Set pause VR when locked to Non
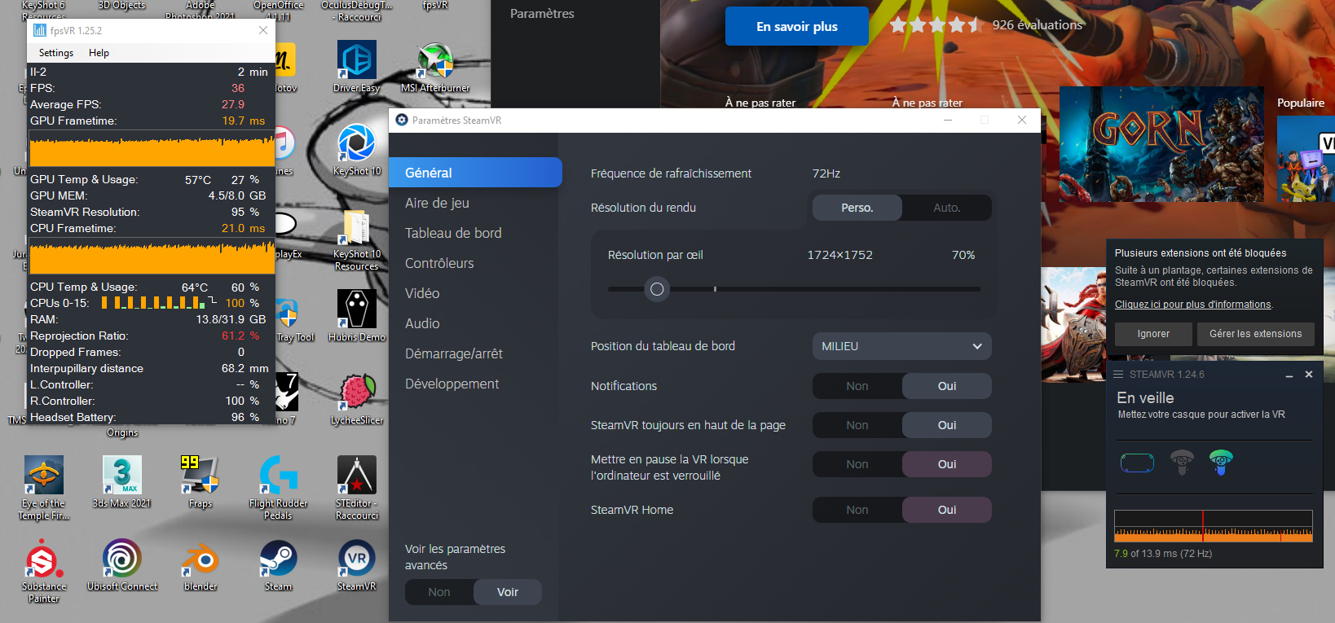The image size is (1335, 623). tap(857, 464)
